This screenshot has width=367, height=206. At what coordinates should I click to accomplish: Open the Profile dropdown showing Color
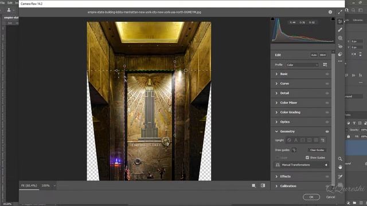tap(302, 65)
